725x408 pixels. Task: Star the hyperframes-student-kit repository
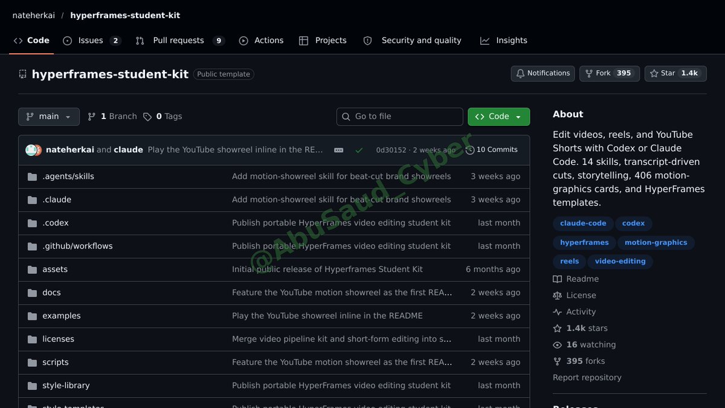coord(675,73)
